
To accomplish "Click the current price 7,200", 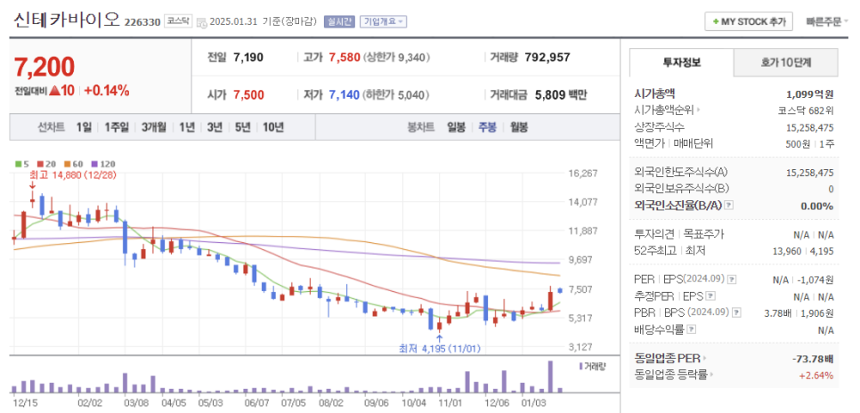I will pyautogui.click(x=45, y=67).
